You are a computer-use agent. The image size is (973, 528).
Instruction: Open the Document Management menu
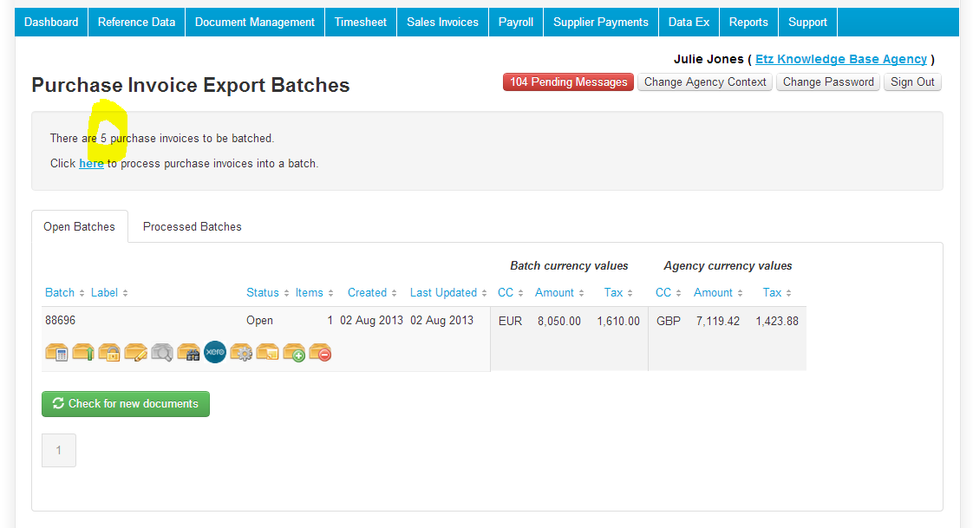click(x=255, y=23)
